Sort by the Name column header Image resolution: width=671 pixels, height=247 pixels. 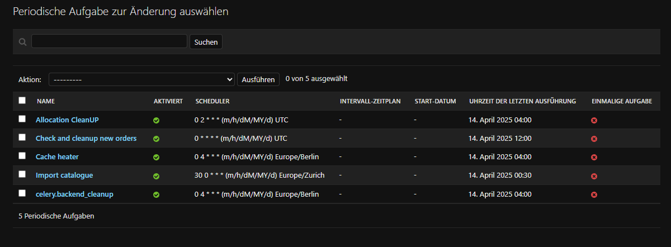click(x=46, y=101)
